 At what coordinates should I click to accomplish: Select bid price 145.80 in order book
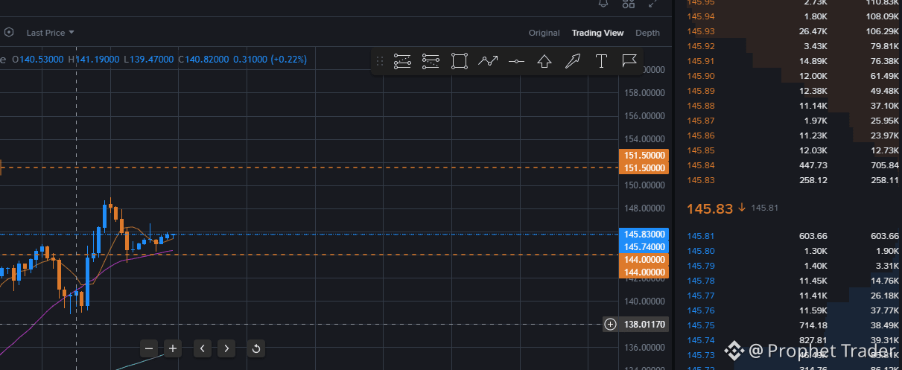(700, 251)
